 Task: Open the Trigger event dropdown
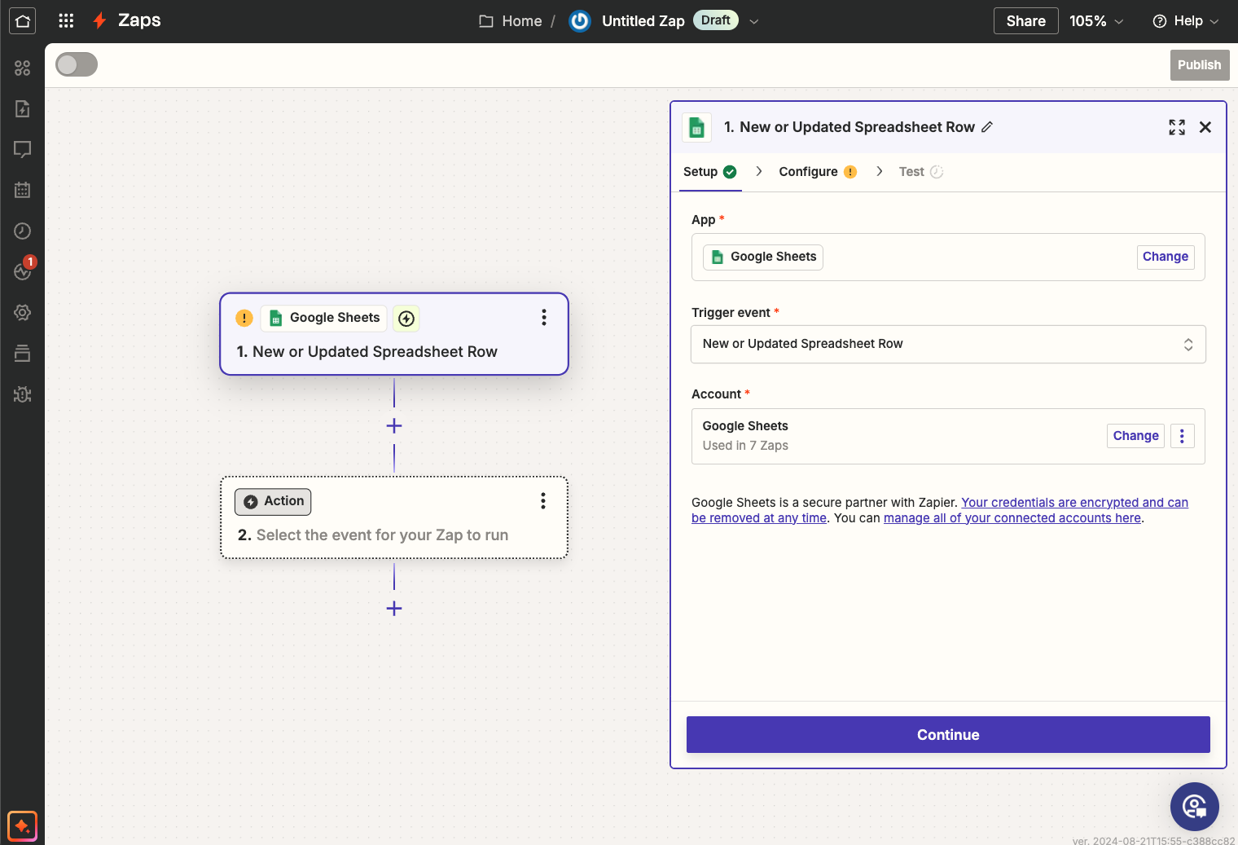pyautogui.click(x=948, y=344)
